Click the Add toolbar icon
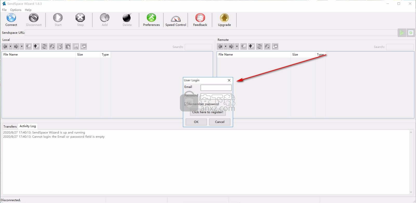Screen dimensions: 416x203 click(x=105, y=18)
